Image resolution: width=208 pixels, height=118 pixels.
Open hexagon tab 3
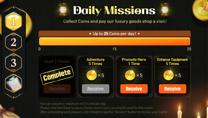click(14, 62)
